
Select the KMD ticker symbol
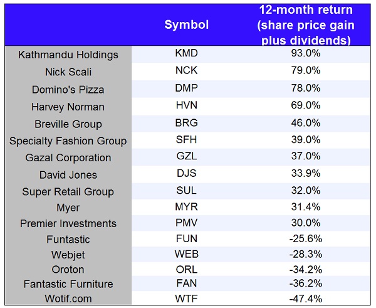(186, 55)
